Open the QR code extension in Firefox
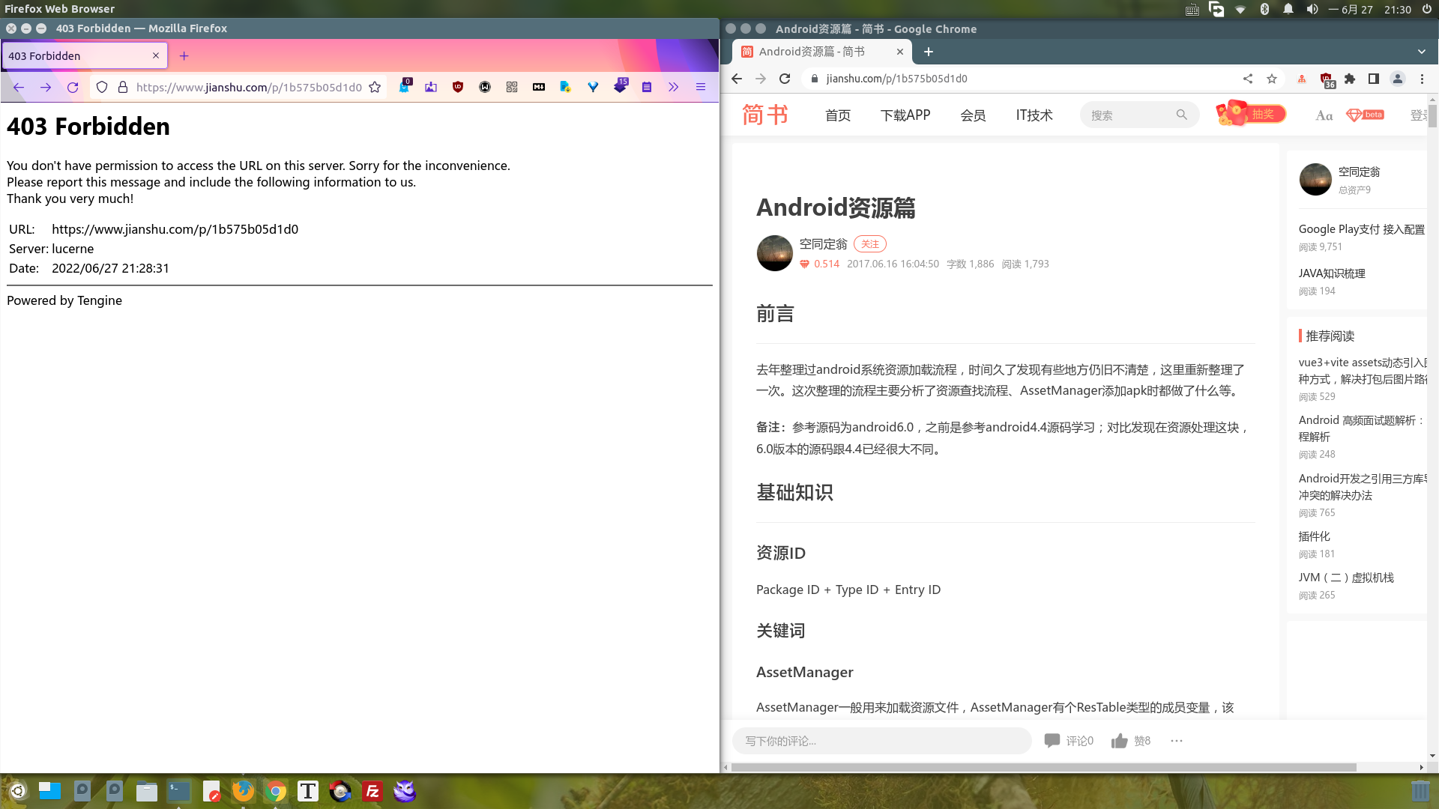 (512, 87)
